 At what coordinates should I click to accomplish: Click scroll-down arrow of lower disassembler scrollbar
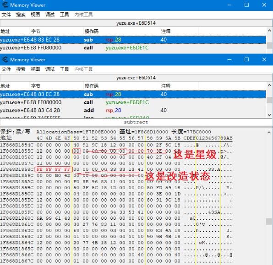[x=269, y=115]
